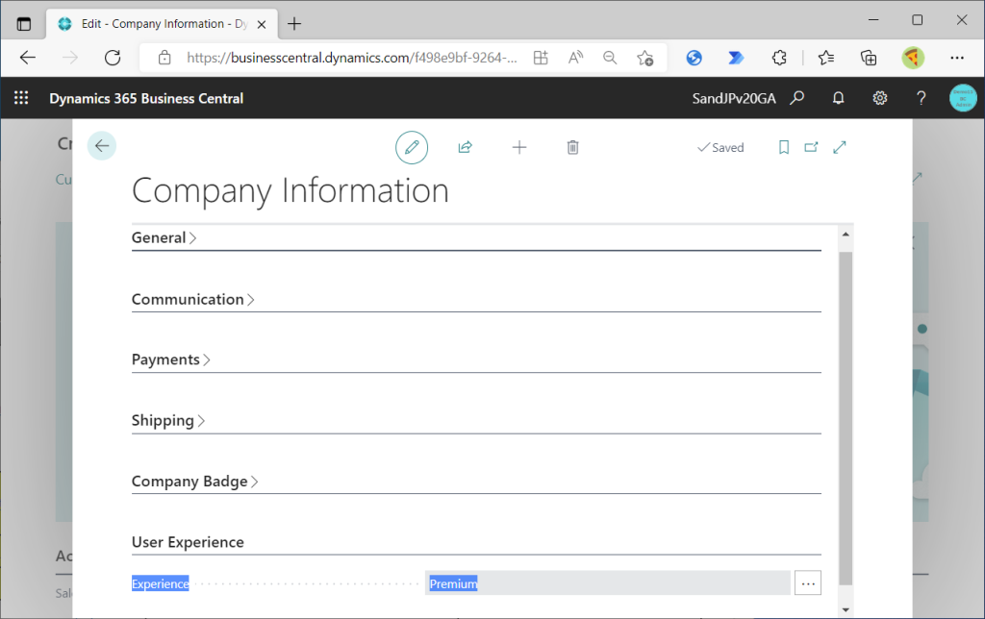Open the user account avatar
Image resolution: width=985 pixels, height=619 pixels.
[x=963, y=98]
